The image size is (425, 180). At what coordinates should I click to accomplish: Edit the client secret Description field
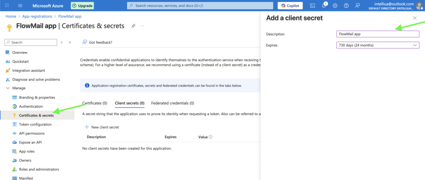378,34
